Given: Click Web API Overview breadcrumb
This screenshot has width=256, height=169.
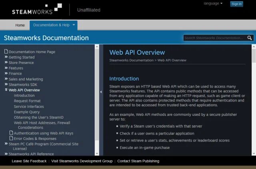Looking at the screenshot, I should tap(172, 60).
